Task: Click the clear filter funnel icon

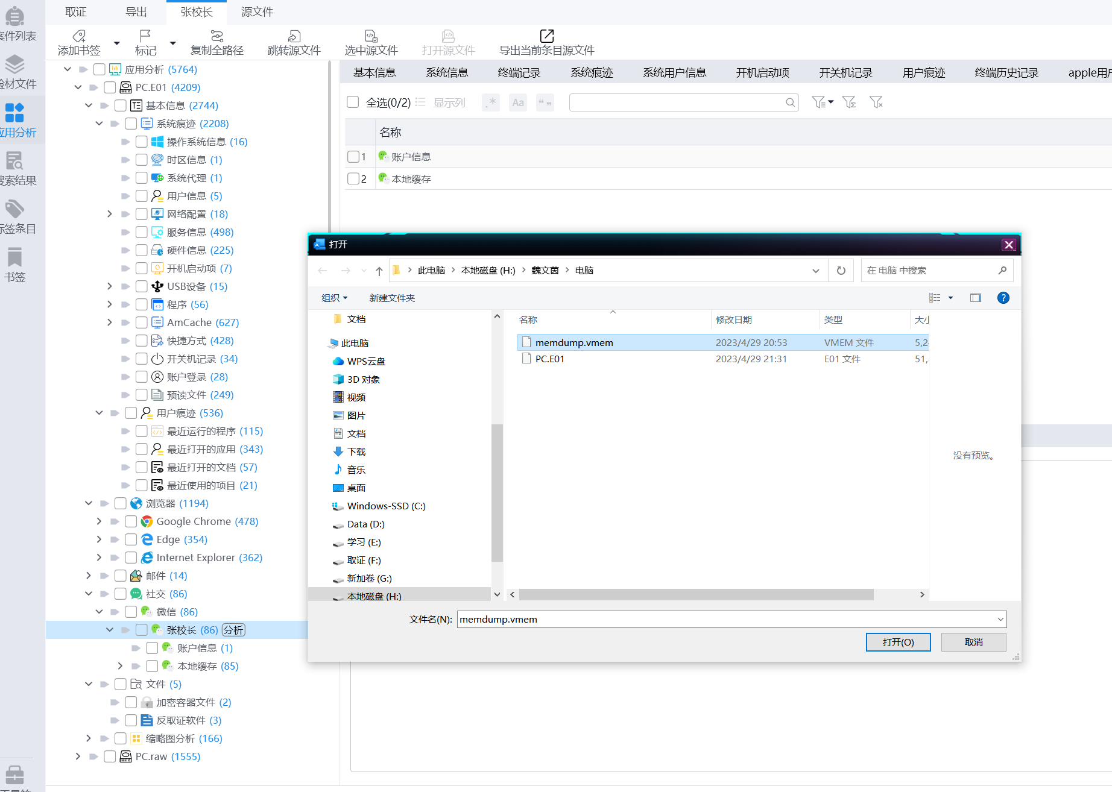Action: 876,102
